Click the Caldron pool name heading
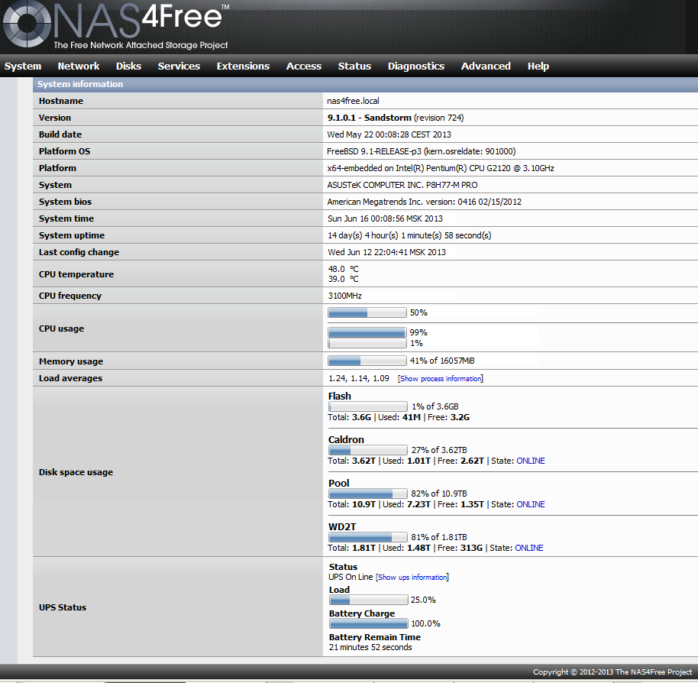698x683 pixels. [x=346, y=439]
